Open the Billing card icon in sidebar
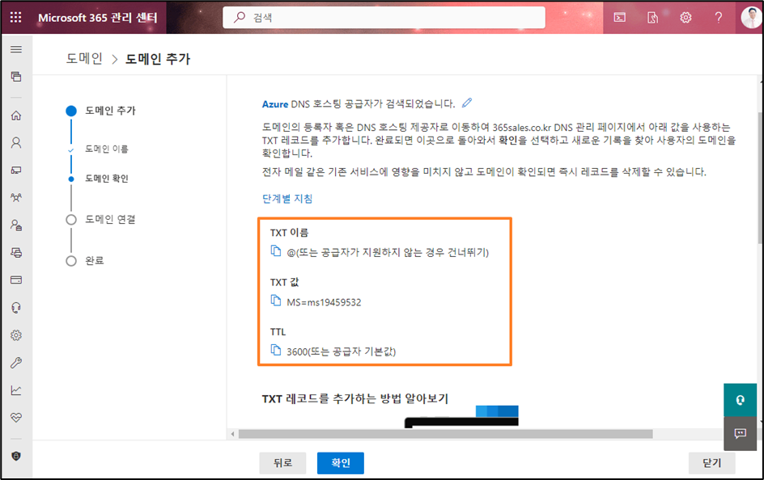This screenshot has height=480, width=764. [x=16, y=280]
